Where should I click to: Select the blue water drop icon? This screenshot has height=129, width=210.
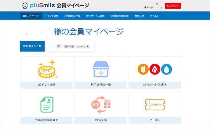point(166,69)
